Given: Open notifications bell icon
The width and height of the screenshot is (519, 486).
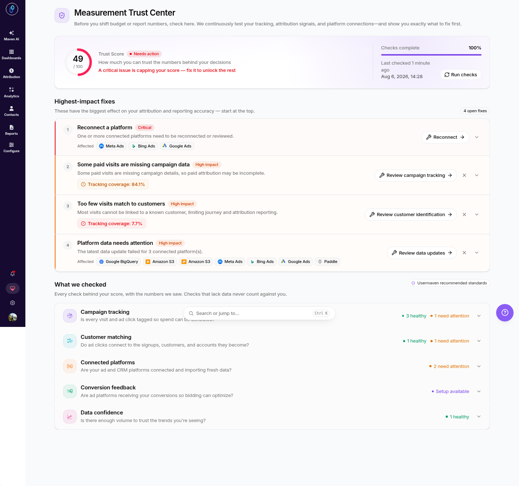Looking at the screenshot, I should (13, 274).
